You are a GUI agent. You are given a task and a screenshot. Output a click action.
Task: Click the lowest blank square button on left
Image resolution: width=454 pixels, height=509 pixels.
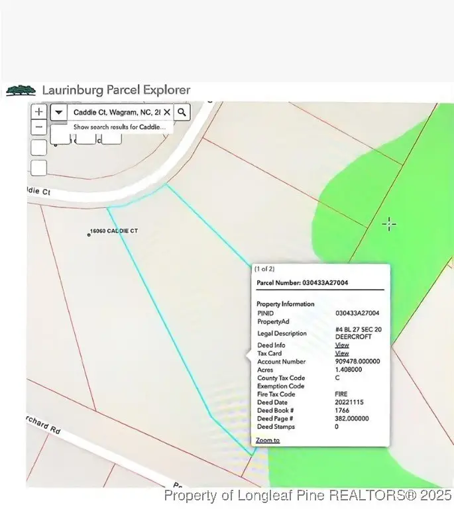pyautogui.click(x=39, y=168)
